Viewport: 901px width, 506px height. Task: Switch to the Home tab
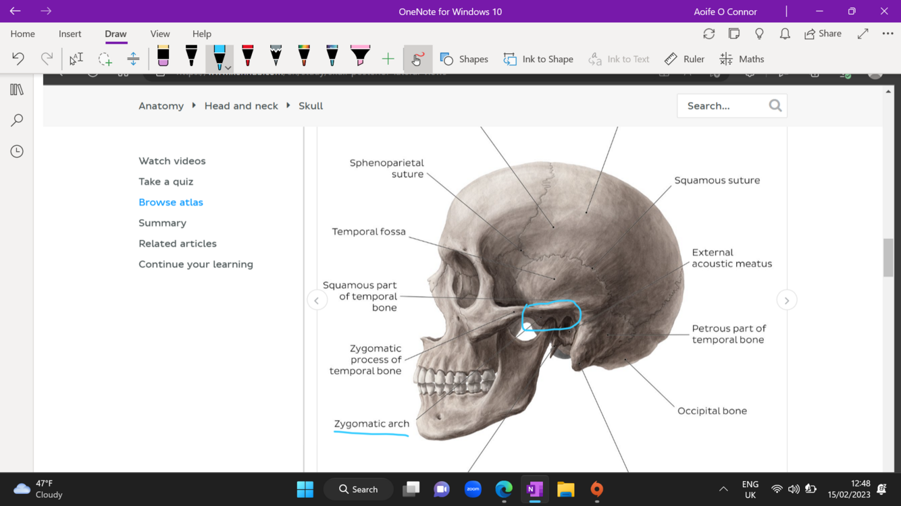click(x=22, y=34)
